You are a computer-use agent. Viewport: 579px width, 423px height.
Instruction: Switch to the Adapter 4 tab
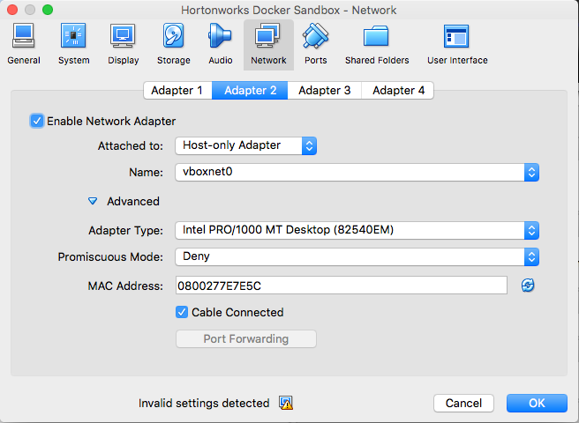click(x=398, y=91)
